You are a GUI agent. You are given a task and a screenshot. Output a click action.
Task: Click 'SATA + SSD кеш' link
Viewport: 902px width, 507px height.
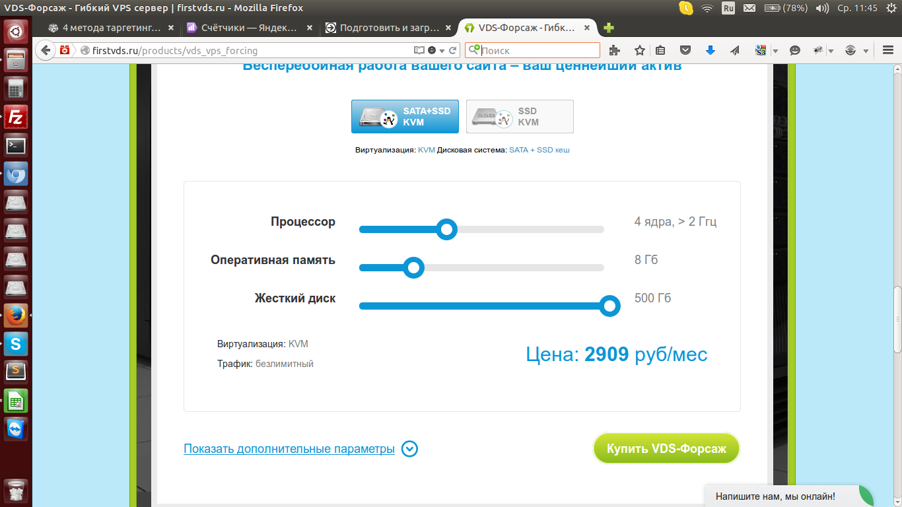[x=539, y=150]
